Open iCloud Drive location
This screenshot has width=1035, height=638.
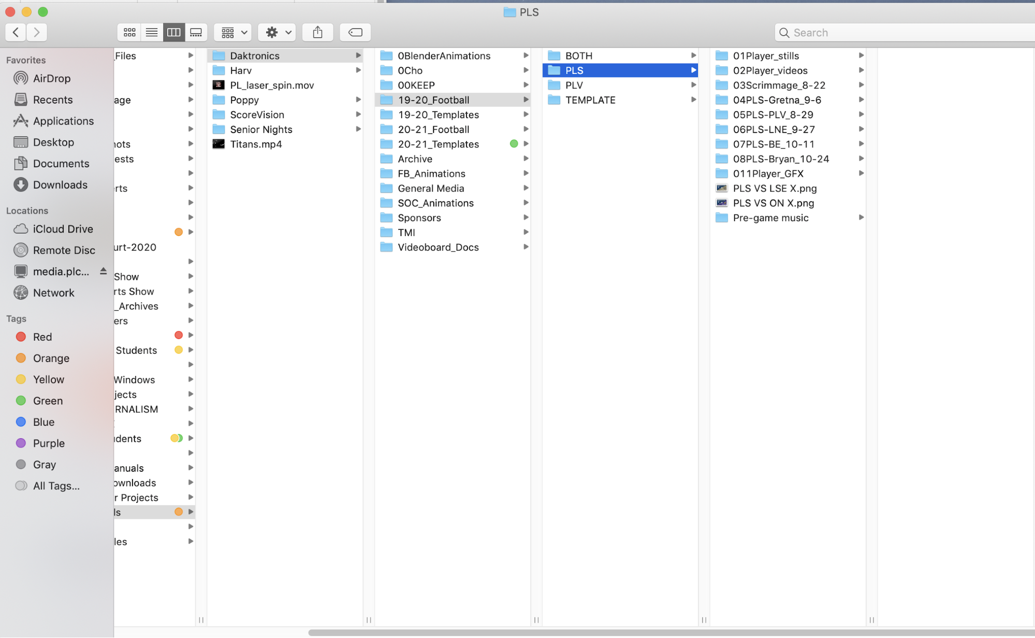coord(63,229)
